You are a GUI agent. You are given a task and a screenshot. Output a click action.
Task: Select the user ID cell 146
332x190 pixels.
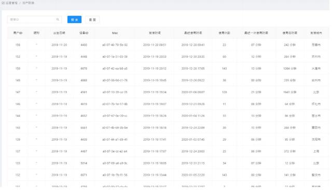(x=18, y=104)
